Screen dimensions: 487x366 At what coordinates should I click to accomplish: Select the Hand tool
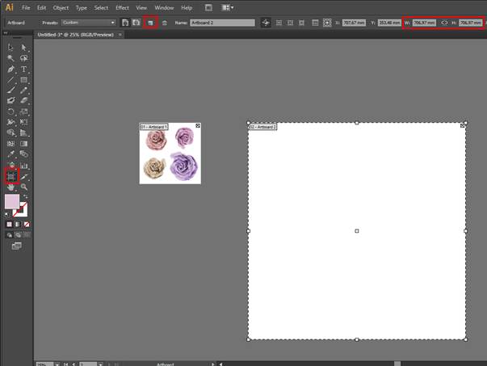tap(11, 187)
